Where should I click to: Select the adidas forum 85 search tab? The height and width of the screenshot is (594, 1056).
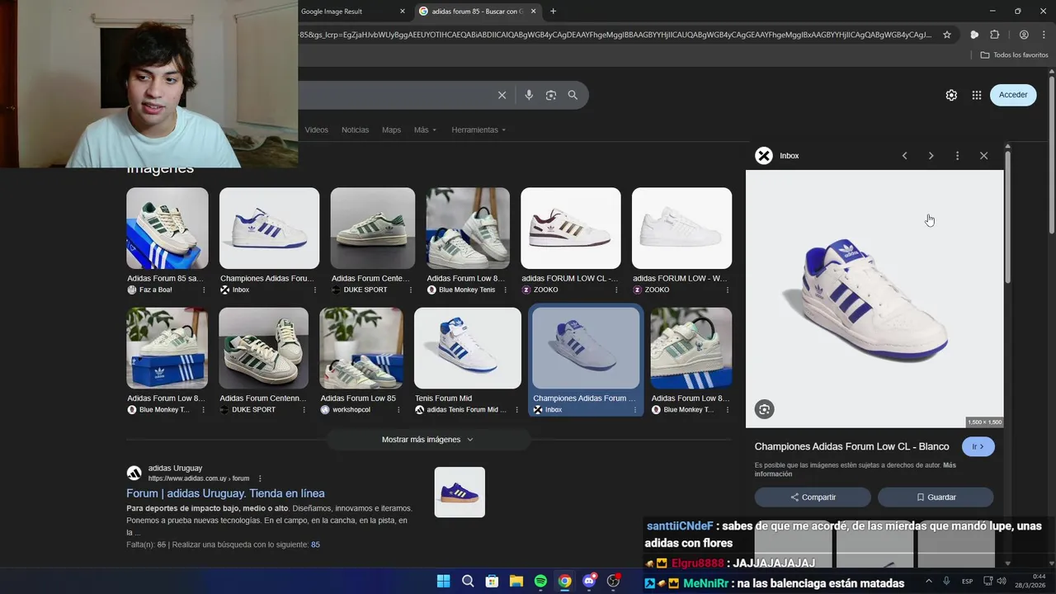tap(477, 12)
